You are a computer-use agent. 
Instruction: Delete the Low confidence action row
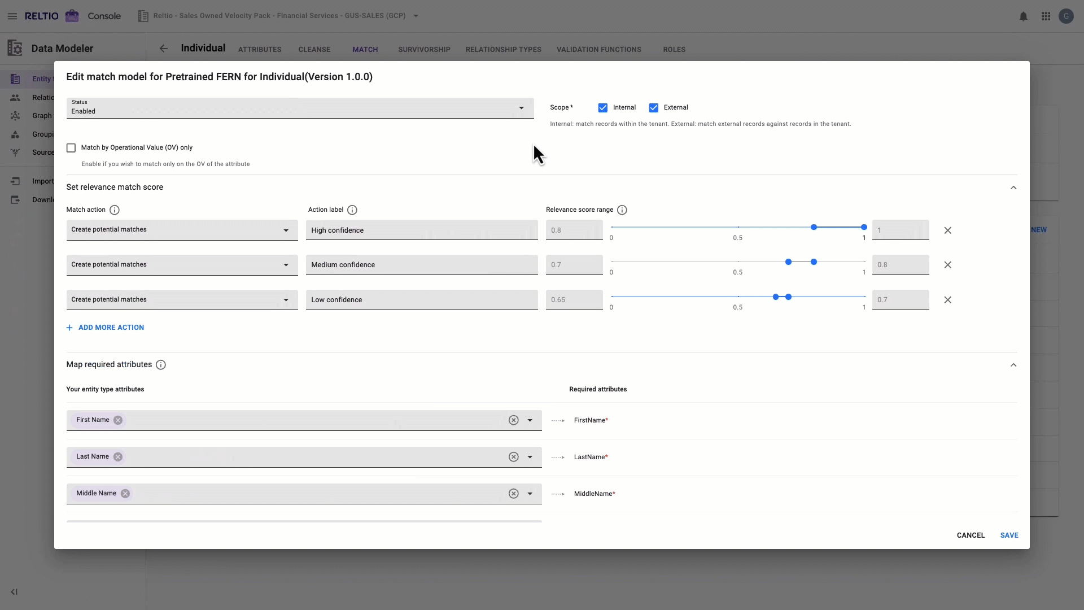click(x=948, y=300)
